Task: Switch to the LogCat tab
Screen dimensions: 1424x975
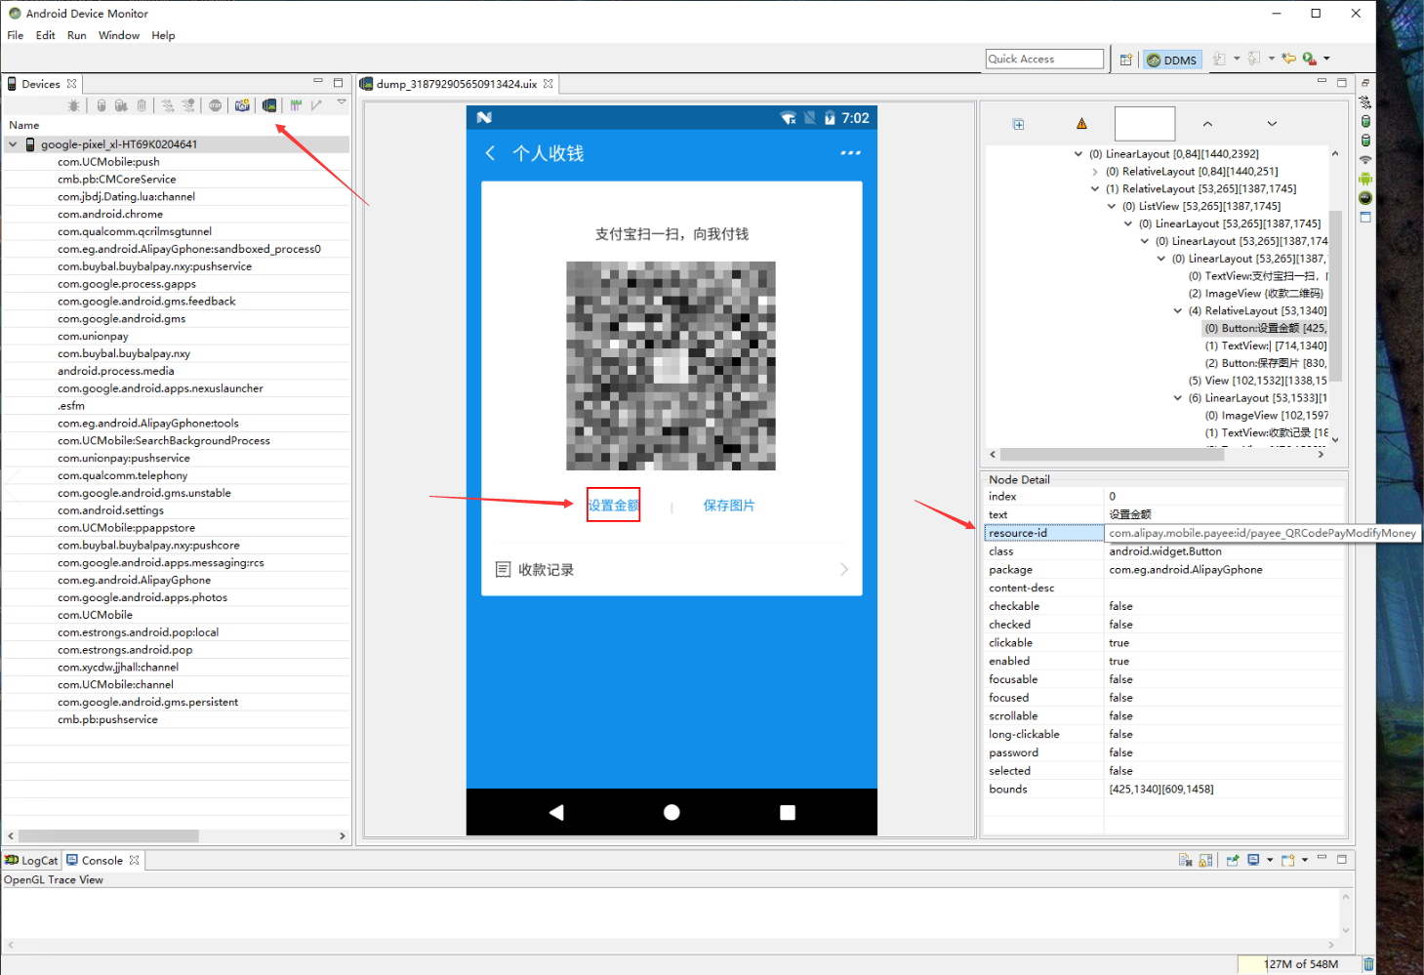Action: [x=31, y=860]
